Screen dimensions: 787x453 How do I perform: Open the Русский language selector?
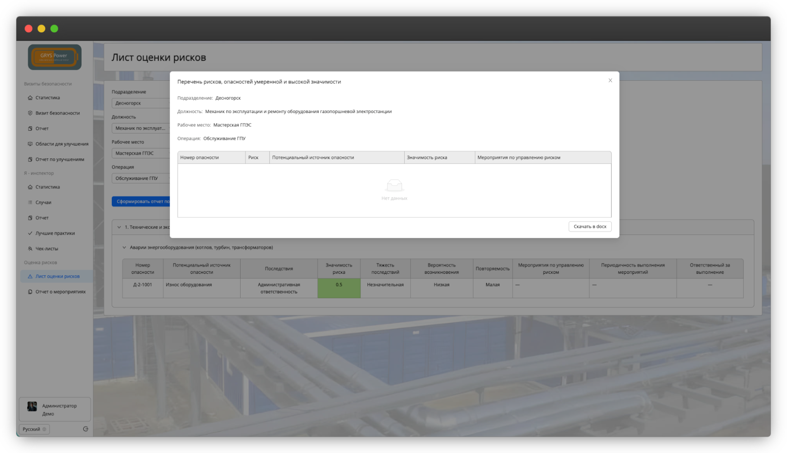34,429
